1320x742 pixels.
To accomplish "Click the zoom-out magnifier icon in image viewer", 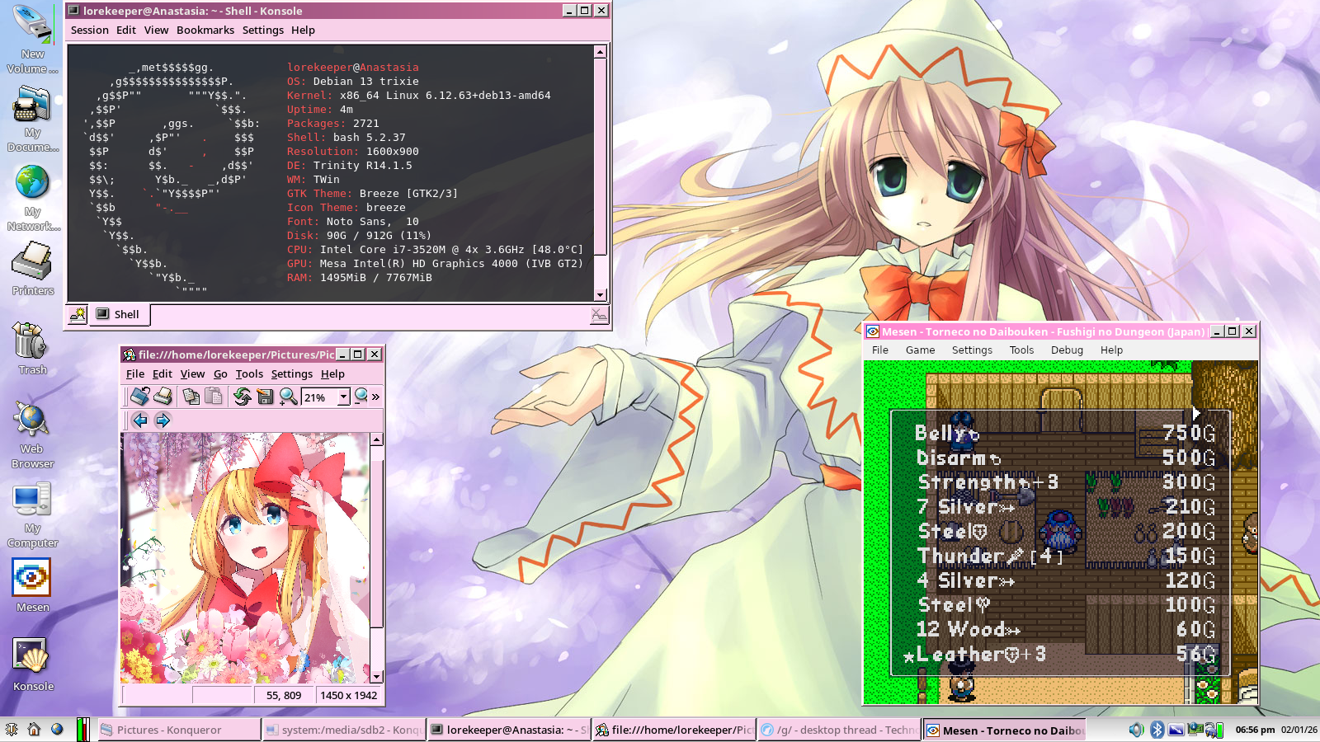I will click(361, 397).
